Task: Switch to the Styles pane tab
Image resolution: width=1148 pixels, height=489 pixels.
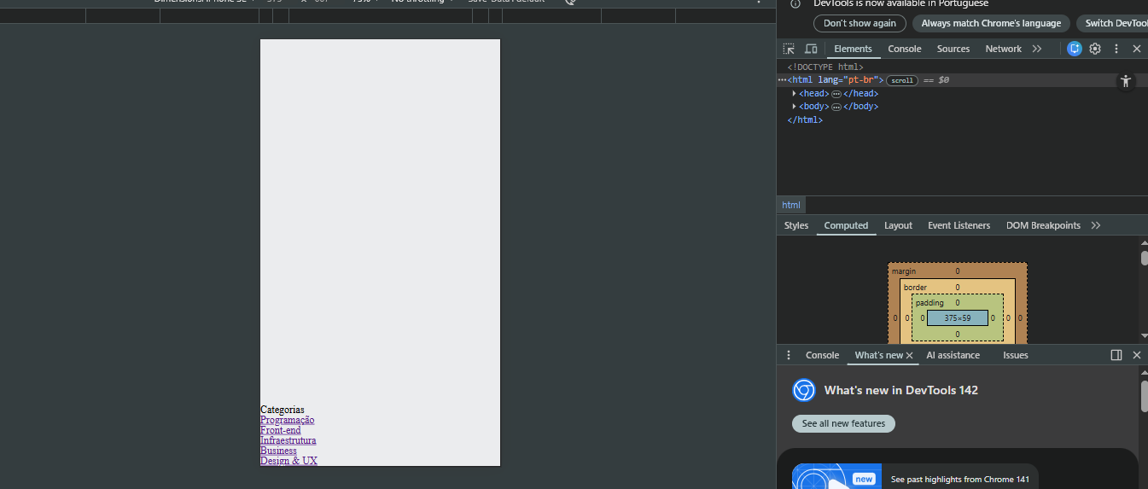Action: coord(796,225)
